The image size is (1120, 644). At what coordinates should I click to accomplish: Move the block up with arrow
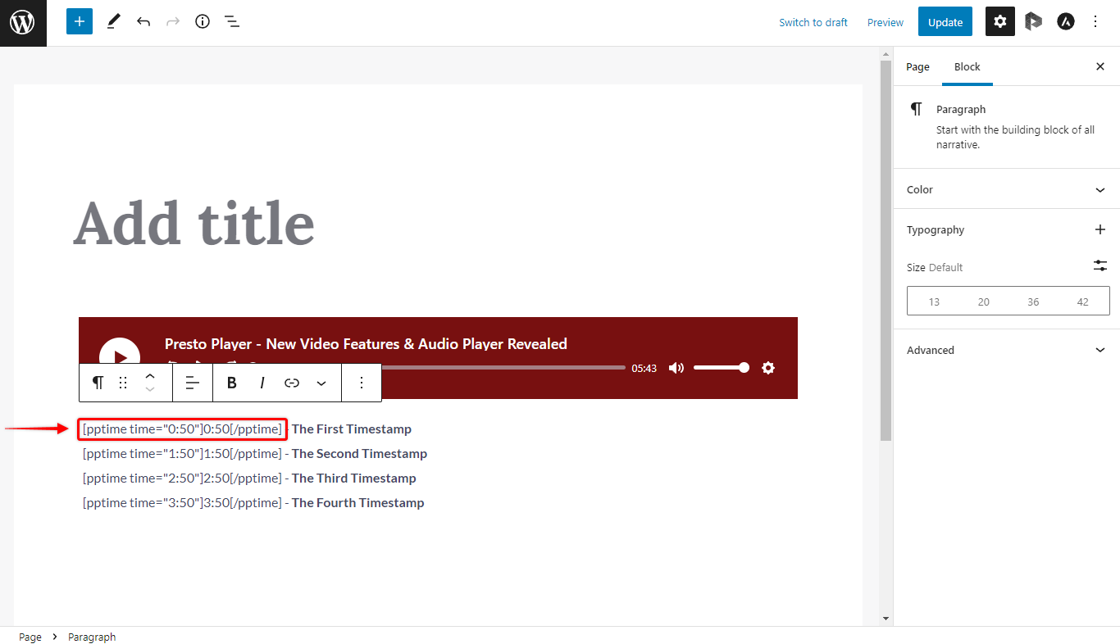click(150, 375)
